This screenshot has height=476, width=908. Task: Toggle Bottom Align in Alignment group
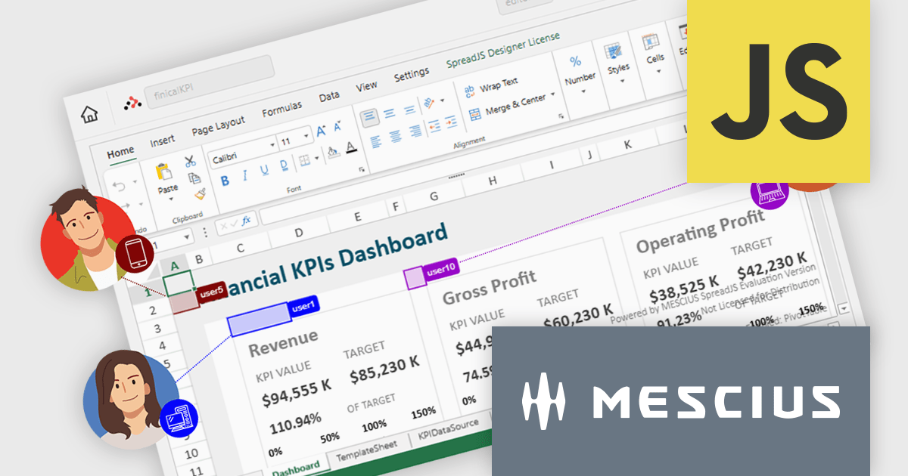[409, 108]
